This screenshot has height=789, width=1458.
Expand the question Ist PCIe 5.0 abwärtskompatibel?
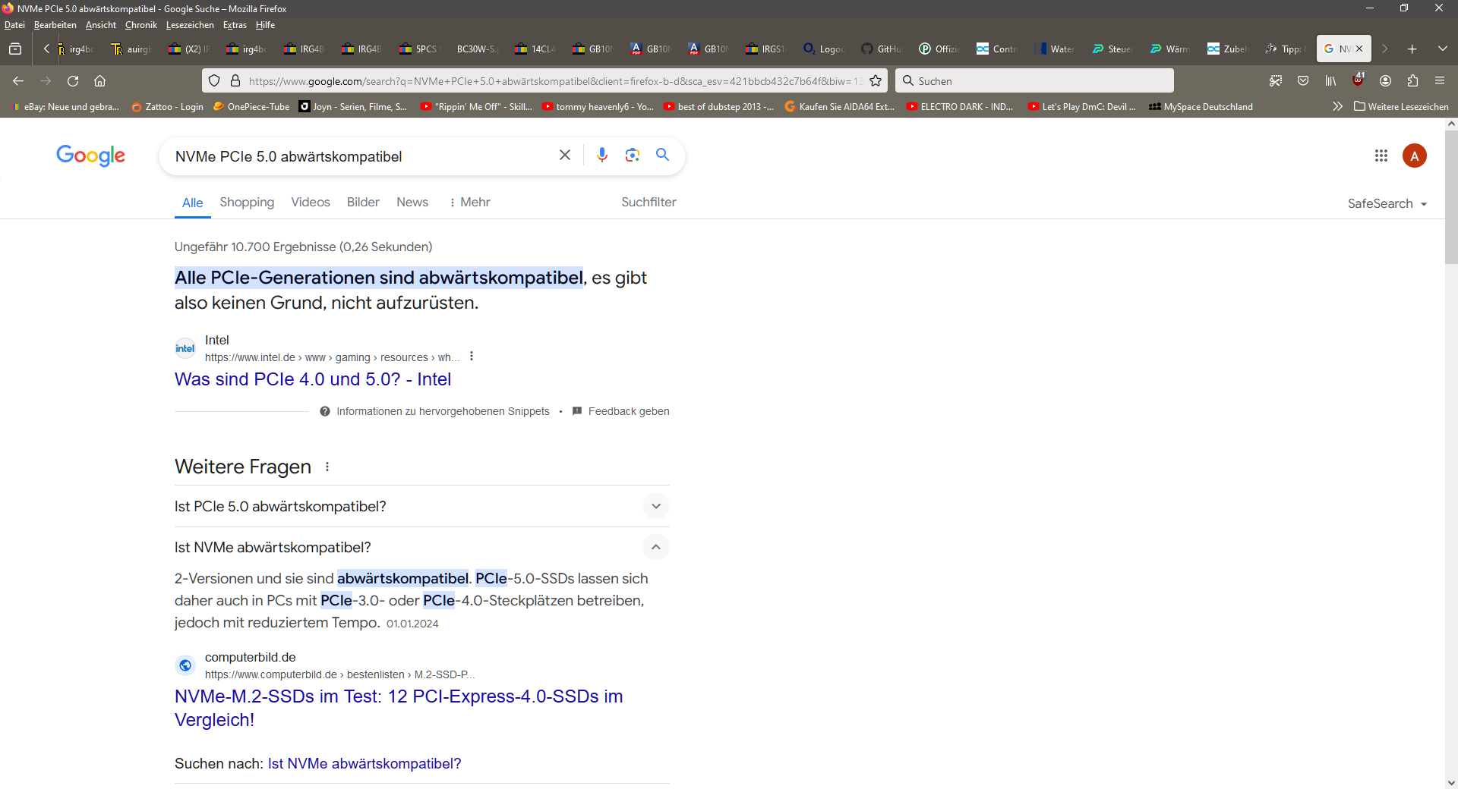click(x=422, y=506)
